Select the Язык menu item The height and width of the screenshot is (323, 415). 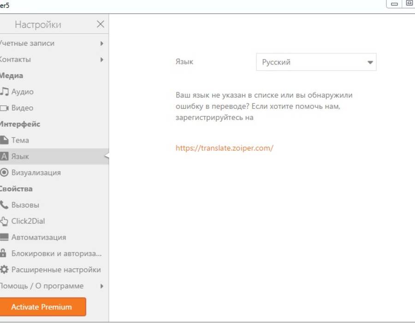(54, 156)
